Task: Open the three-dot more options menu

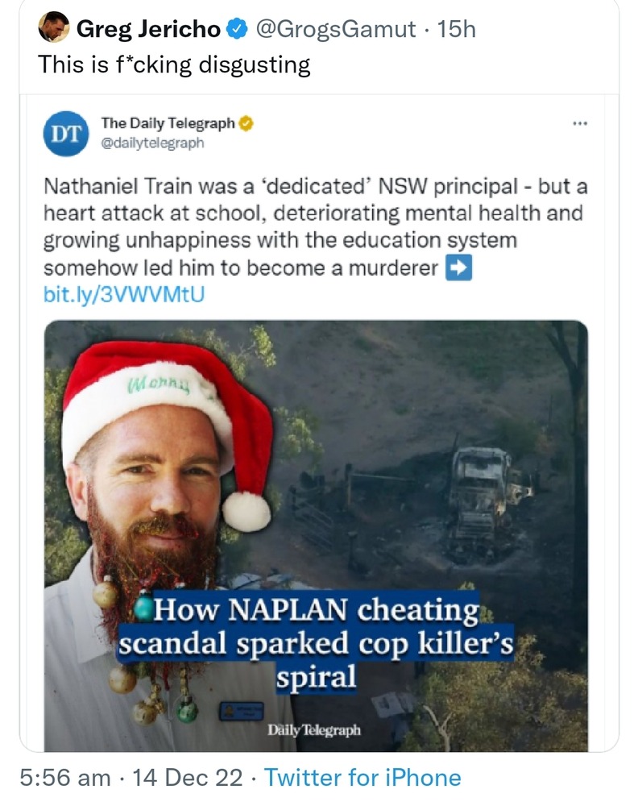Action: [579, 124]
